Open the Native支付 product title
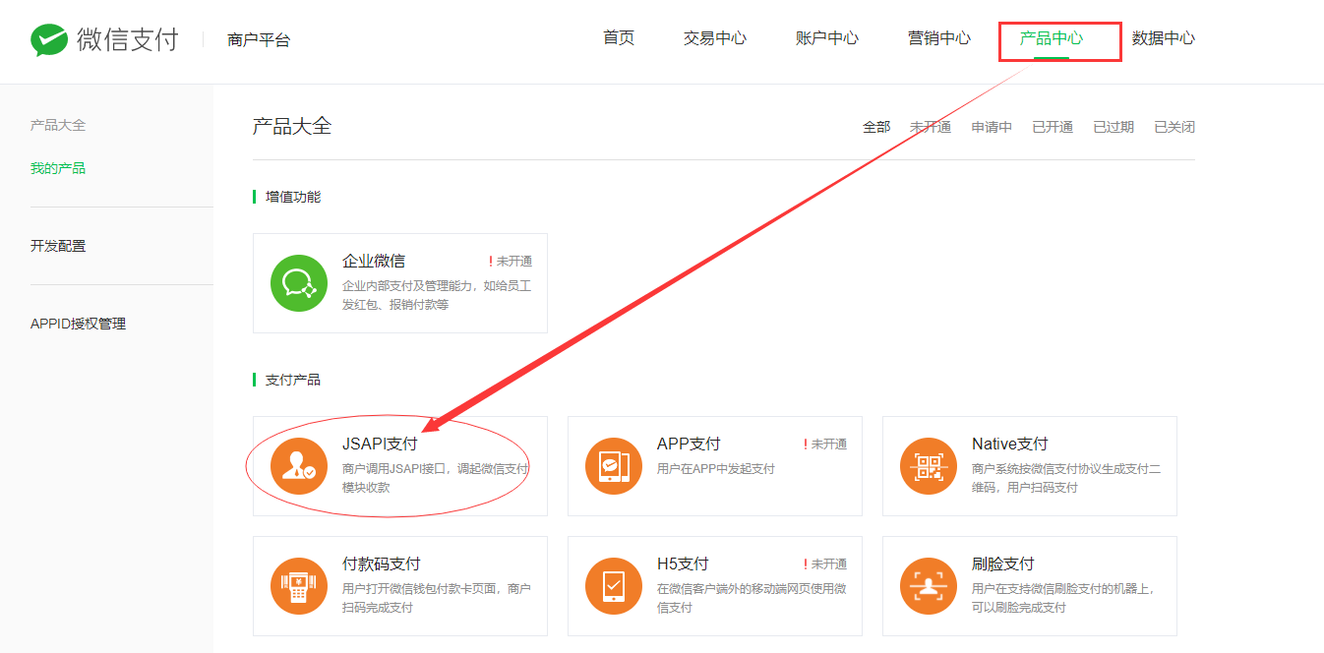This screenshot has height=653, width=1324. [x=1010, y=444]
